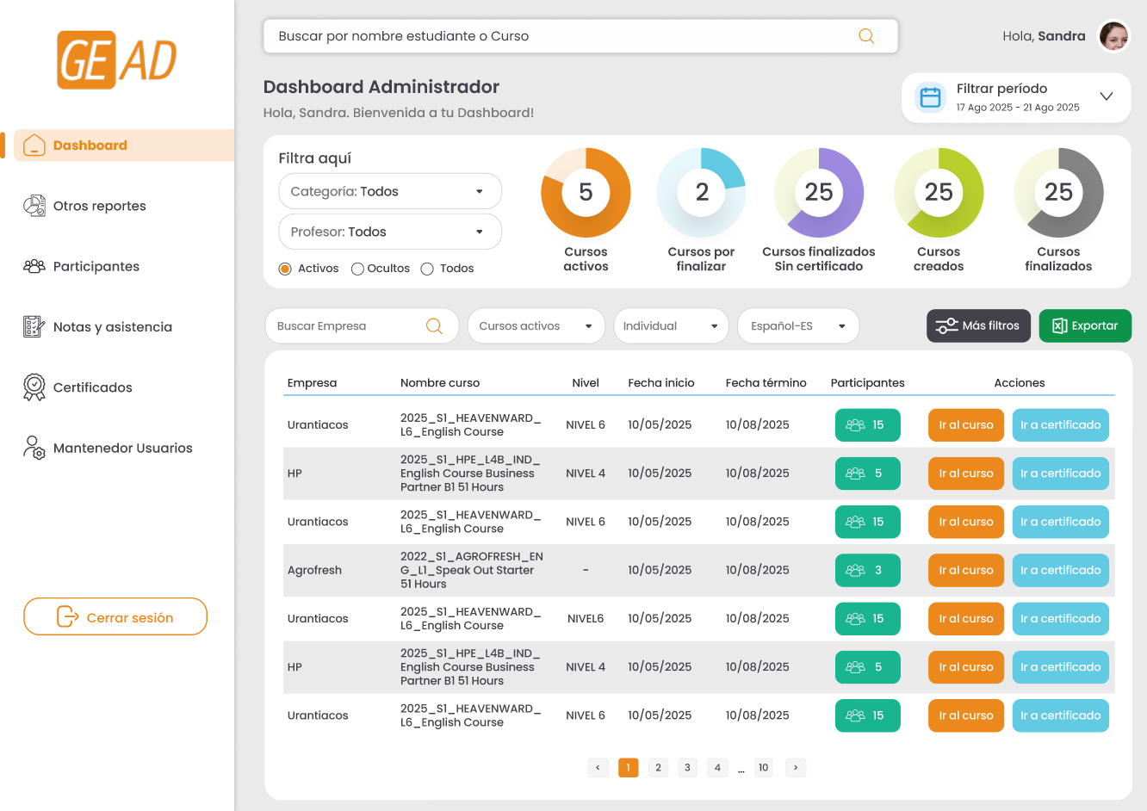Click the Participantes people icon
Image resolution: width=1147 pixels, height=811 pixels.
click(x=34, y=266)
